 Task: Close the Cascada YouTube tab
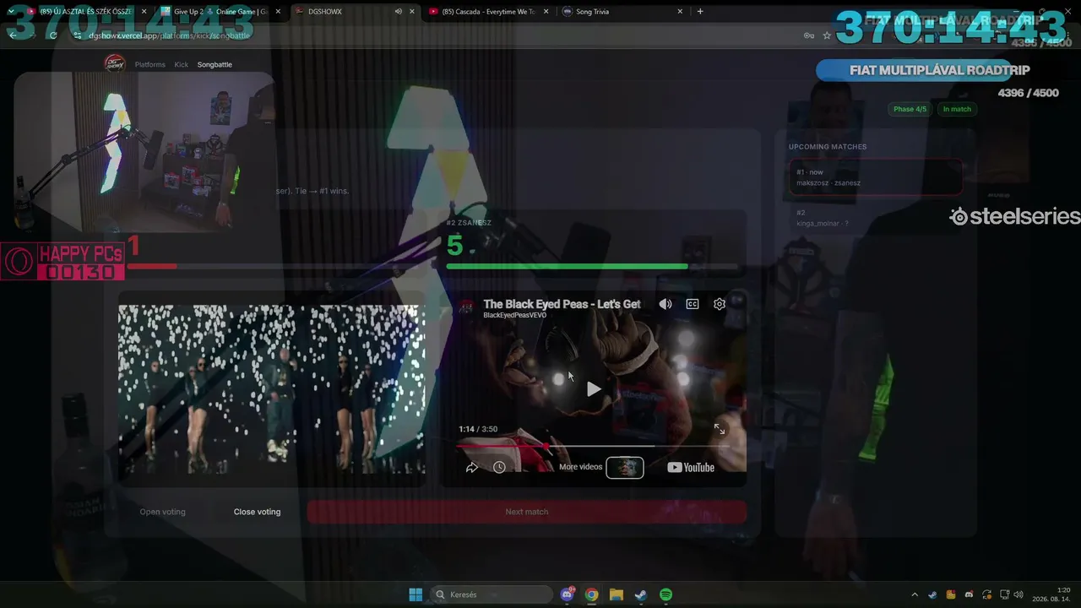click(x=546, y=12)
